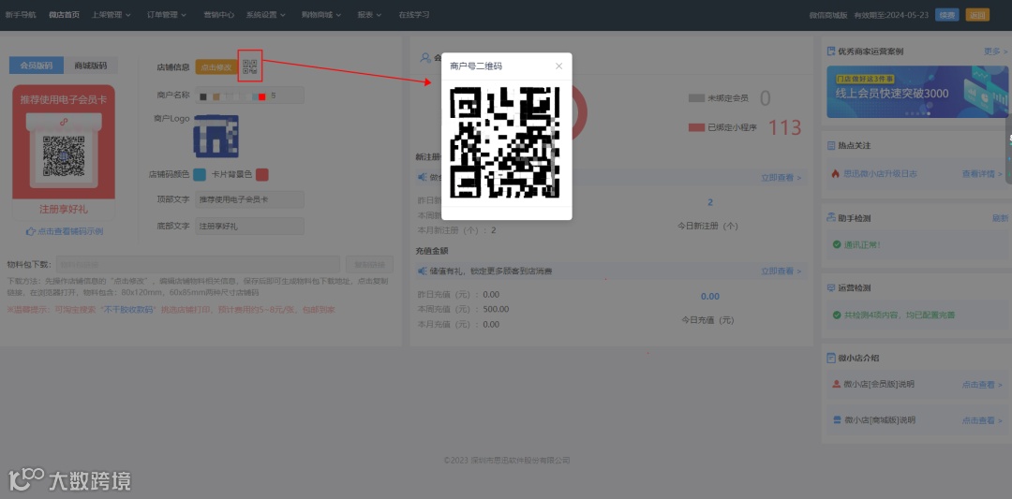Switch to the 会员版码 tab

(37, 66)
